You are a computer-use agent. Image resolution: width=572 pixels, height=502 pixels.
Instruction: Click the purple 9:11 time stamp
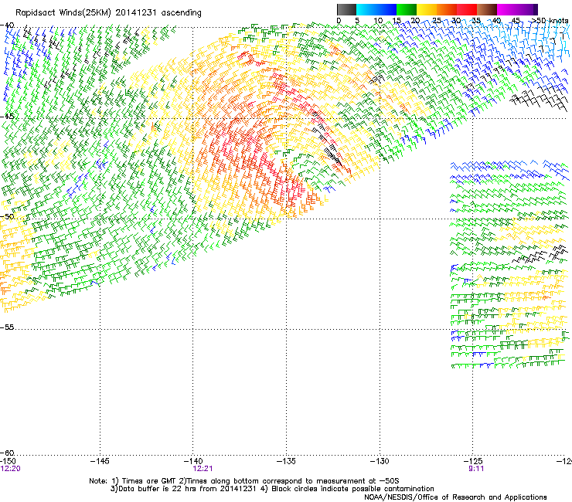click(476, 469)
